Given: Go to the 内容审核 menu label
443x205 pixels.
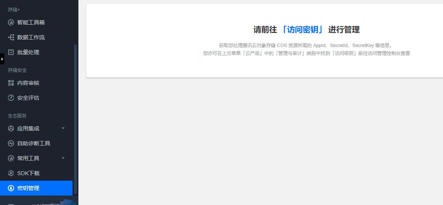Looking at the screenshot, I should point(28,83).
